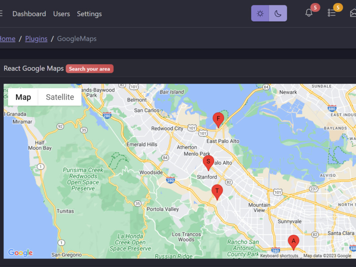Open the Dashboard nav item
The height and width of the screenshot is (267, 356).
(x=29, y=14)
